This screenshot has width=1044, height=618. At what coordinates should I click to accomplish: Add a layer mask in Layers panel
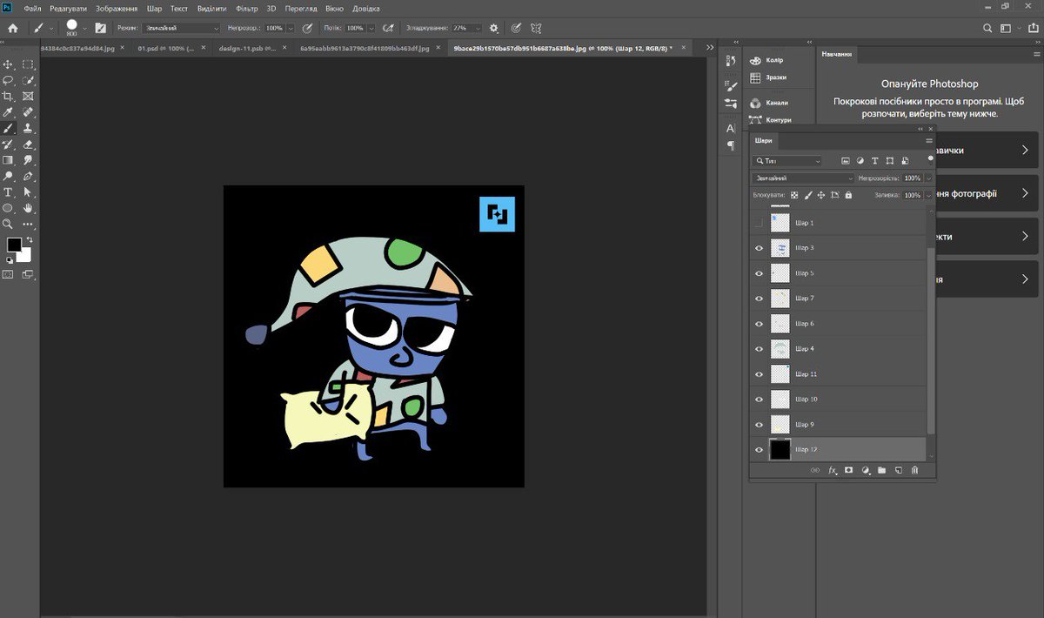[848, 470]
